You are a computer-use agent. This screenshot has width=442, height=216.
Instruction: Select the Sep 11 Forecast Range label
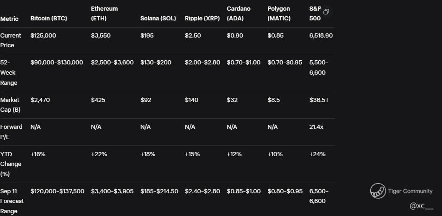[12, 201]
